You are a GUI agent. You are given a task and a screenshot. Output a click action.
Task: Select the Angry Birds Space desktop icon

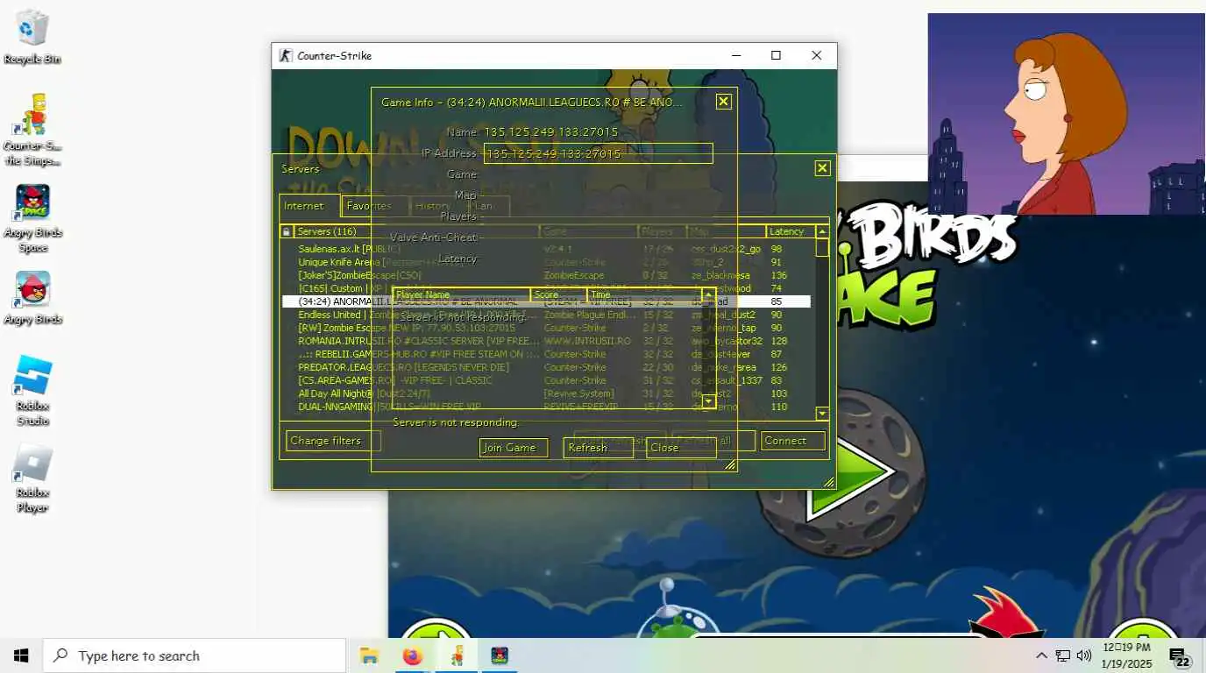tap(32, 218)
